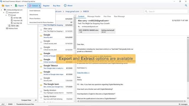Click the Address Book icon

point(7,29)
